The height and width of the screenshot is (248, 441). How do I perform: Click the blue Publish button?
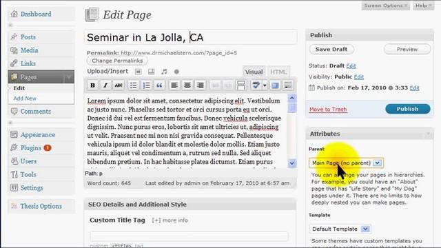point(408,109)
